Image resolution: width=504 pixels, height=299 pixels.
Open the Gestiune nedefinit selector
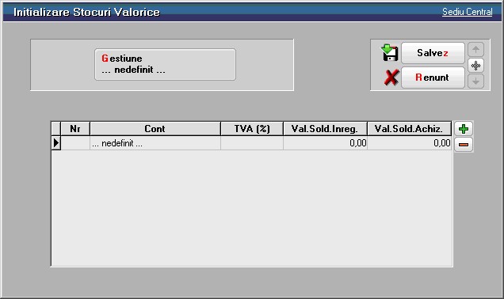tap(165, 65)
